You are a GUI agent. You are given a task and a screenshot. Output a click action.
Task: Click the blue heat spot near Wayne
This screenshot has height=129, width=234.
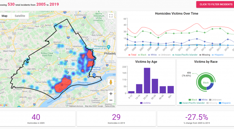[x=60, y=27]
